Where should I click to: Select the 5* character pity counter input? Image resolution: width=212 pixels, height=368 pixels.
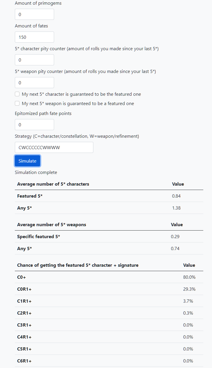point(34,60)
